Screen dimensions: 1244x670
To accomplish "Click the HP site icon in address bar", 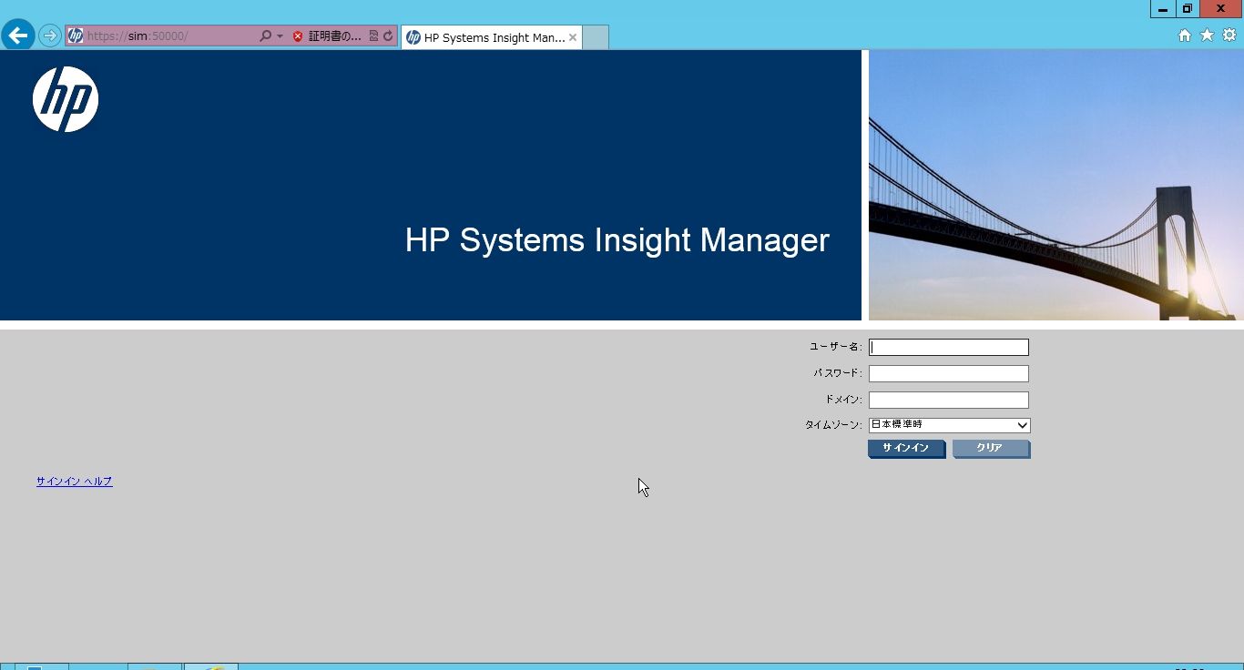I will click(76, 36).
